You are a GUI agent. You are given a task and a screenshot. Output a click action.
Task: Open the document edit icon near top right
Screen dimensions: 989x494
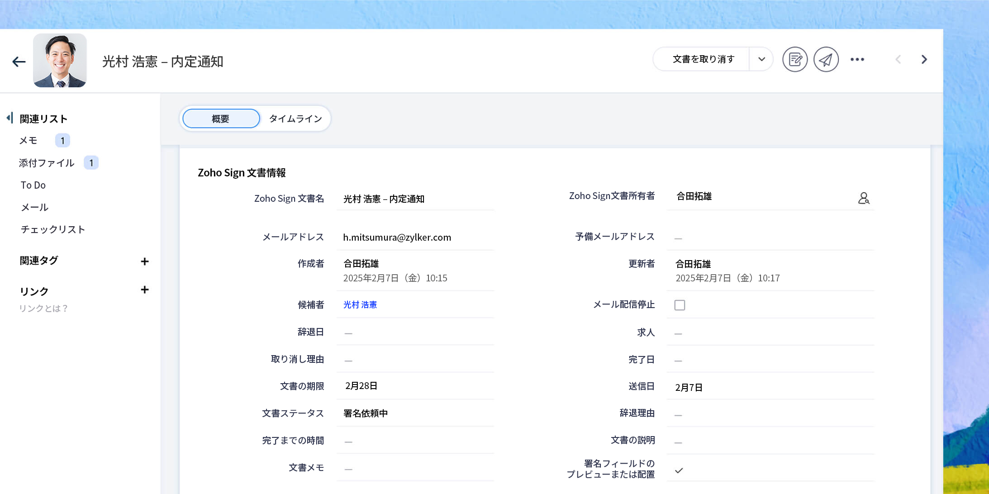pyautogui.click(x=795, y=59)
